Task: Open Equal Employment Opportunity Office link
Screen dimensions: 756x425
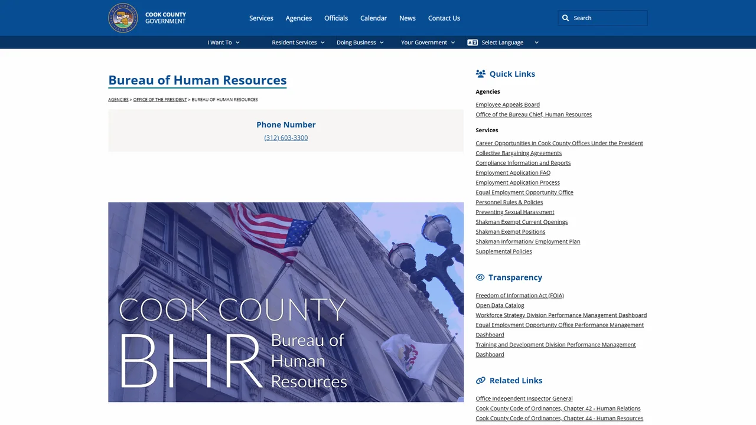Action: tap(524, 192)
